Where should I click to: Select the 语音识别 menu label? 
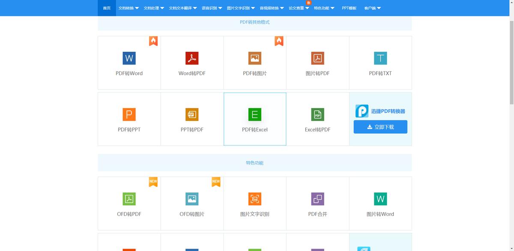pyautogui.click(x=209, y=8)
